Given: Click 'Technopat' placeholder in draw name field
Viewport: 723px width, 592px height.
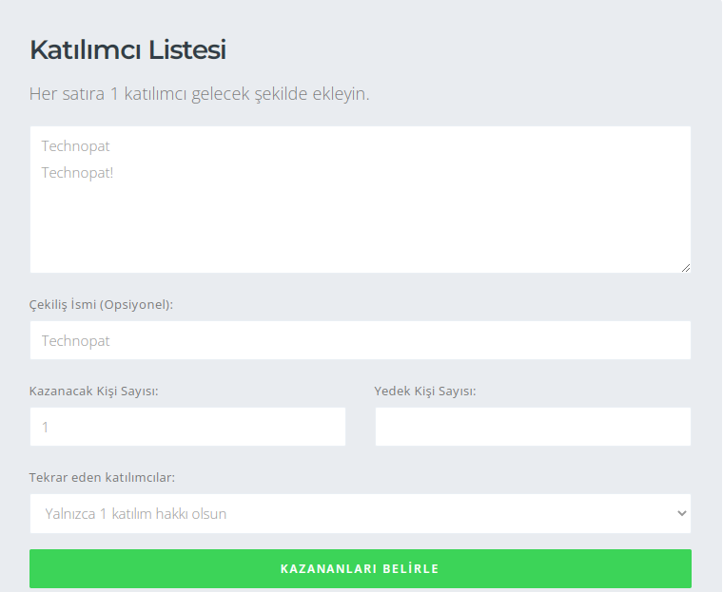Looking at the screenshot, I should point(76,340).
